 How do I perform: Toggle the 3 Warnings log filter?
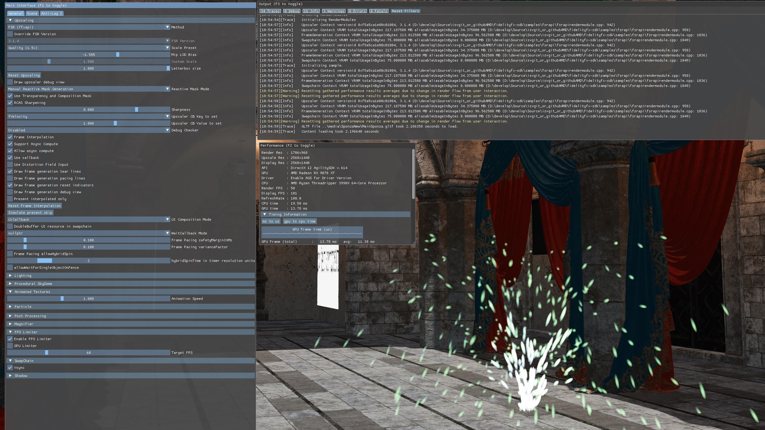333,11
